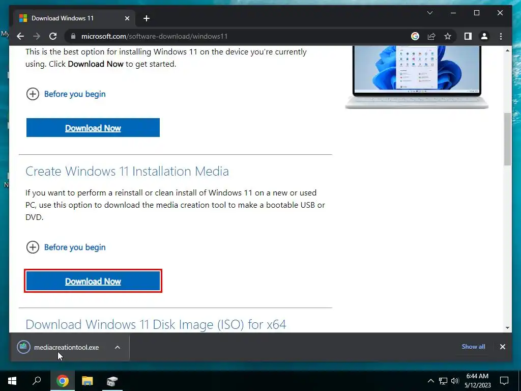This screenshot has width=521, height=391.
Task: Click the share page icon
Action: (x=431, y=36)
